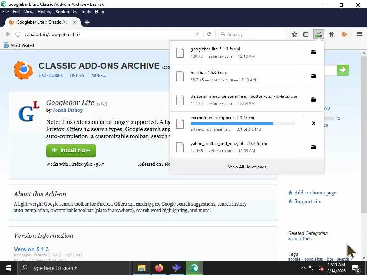Show bookmarks list icon
Viewport: 367px width, 275px height.
coord(305,34)
